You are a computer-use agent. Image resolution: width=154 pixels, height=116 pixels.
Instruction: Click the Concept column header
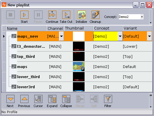pyautogui.click(x=108, y=28)
